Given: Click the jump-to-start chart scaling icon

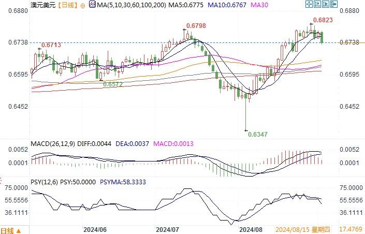Looking at the screenshot, I should coord(317,4).
